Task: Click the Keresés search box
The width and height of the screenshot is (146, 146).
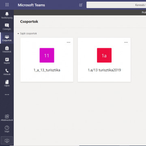Action: (116, 5)
